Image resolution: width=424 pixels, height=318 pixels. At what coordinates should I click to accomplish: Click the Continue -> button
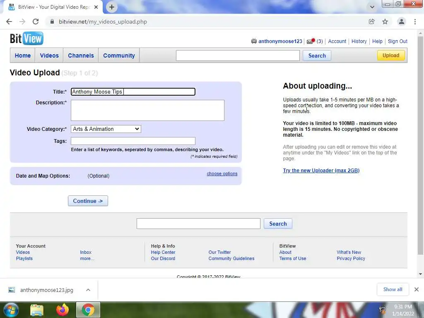click(88, 201)
